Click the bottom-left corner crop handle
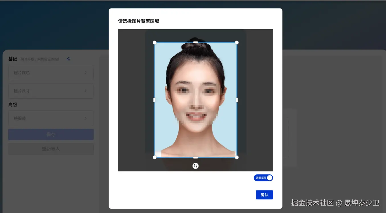Screen dimensions: 386x213 click(155, 157)
